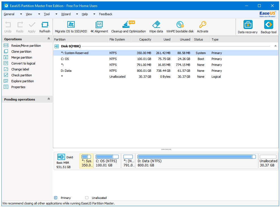View partition Properties
The image size is (280, 207).
[x=18, y=87]
